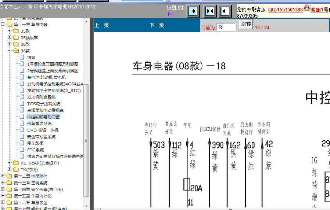The image size is (330, 210).
Task: Expand the 第十四章 安全气囊 chapter
Action: 3,189
